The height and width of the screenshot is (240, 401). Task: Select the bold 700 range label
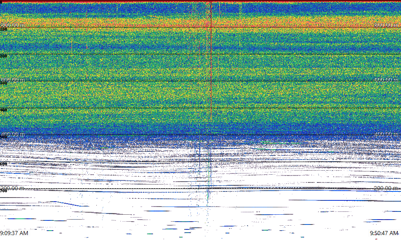(x=4, y=191)
